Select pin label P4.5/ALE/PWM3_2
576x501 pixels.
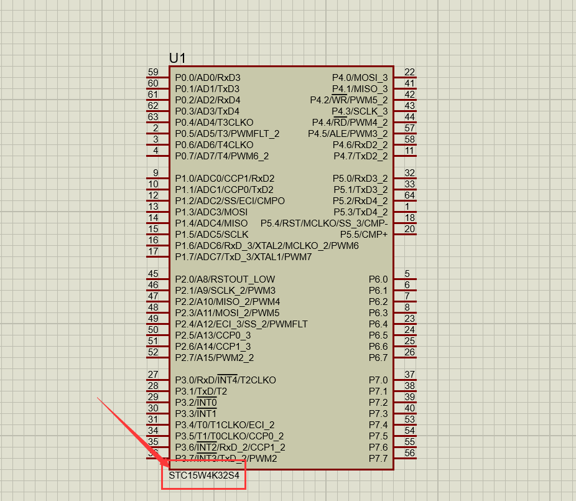[x=348, y=134]
